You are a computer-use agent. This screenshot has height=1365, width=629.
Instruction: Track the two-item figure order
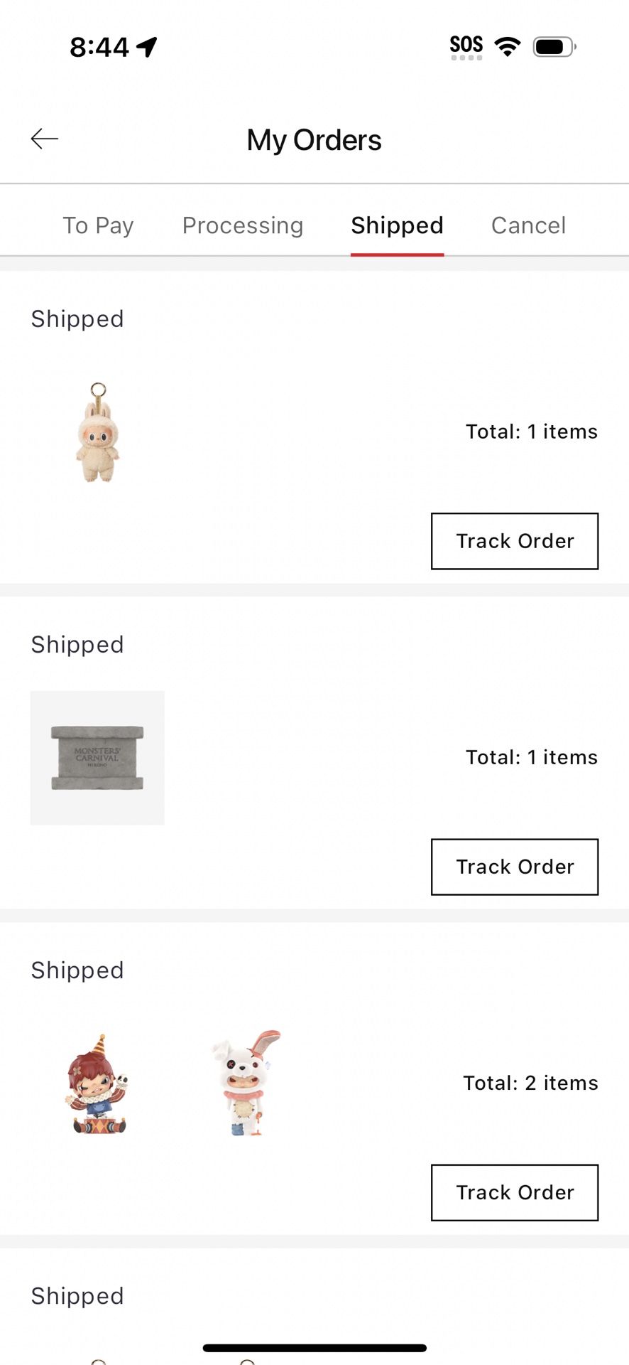[x=515, y=1192]
